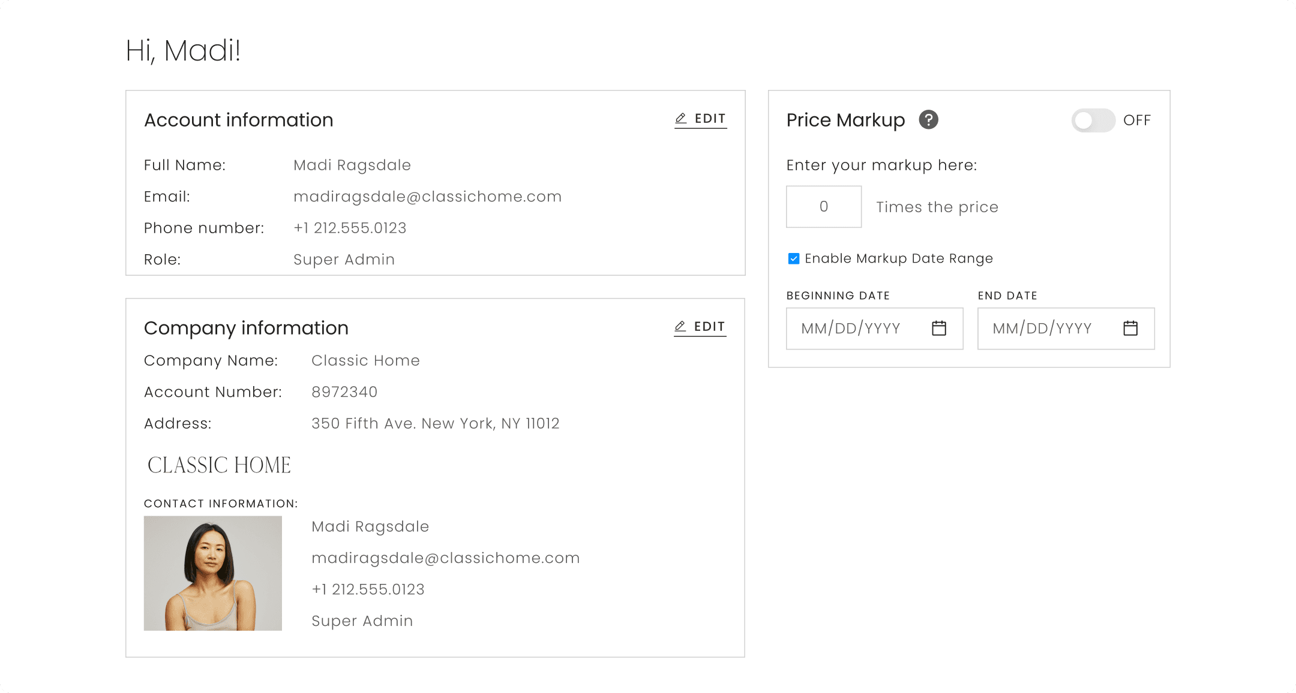The image size is (1296, 693).
Task: Click the email madiragsdale@classichome.com
Action: (427, 196)
